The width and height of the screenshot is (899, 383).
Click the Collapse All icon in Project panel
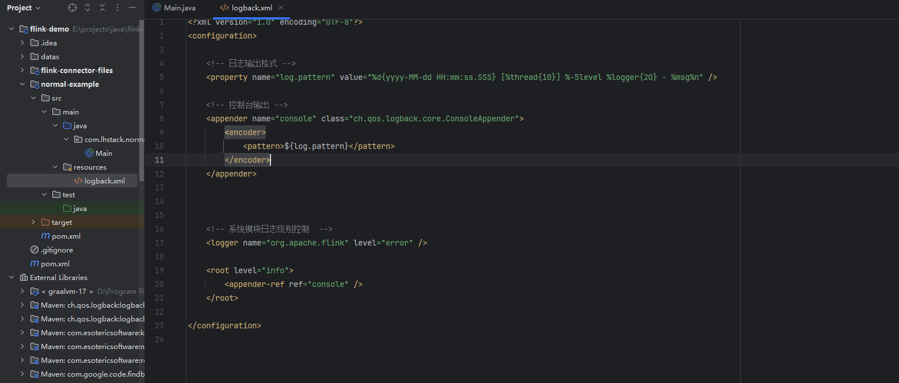point(102,8)
